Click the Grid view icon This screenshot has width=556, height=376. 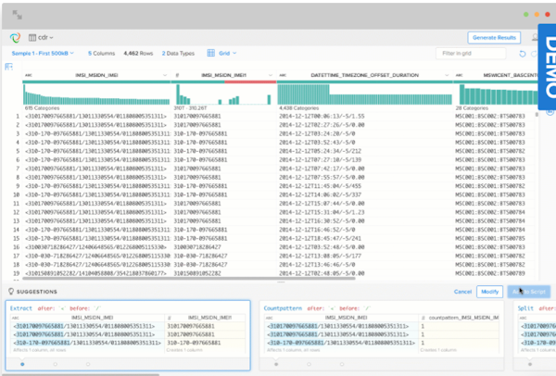coord(211,54)
